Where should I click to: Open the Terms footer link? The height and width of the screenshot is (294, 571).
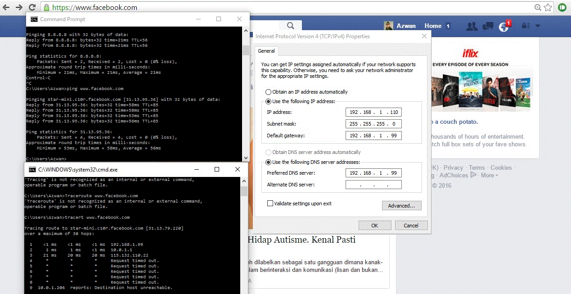477,167
